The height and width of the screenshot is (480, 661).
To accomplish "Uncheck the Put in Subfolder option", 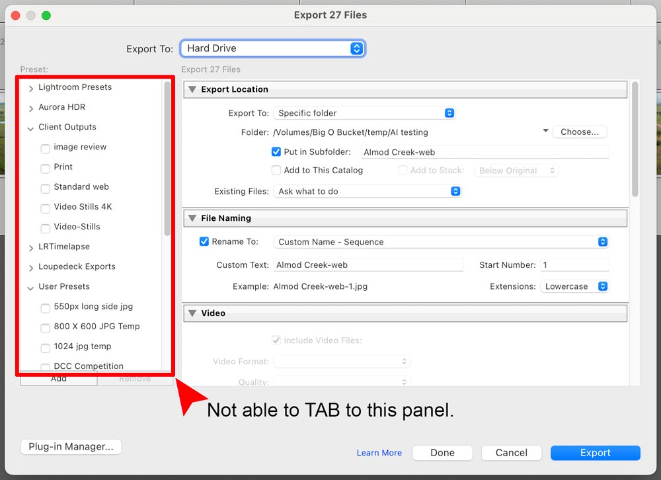I will pos(276,151).
